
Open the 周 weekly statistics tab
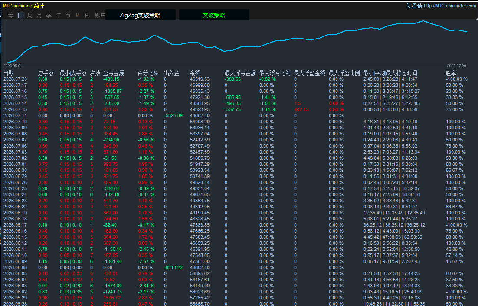point(30,15)
